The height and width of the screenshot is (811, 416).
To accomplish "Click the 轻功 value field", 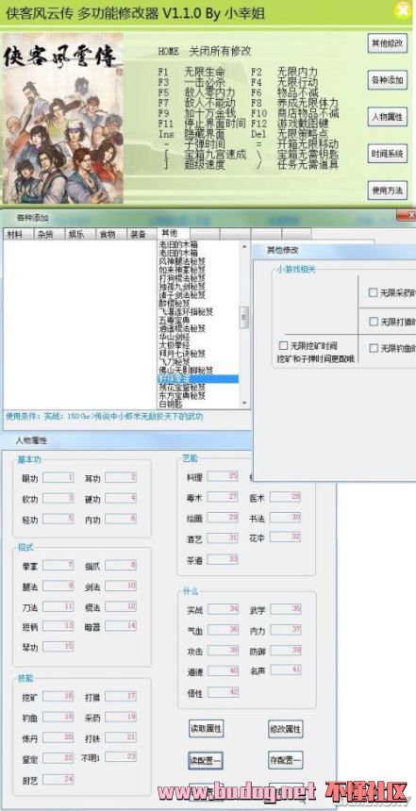I will (x=58, y=519).
